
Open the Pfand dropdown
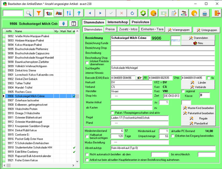(x=139, y=123)
